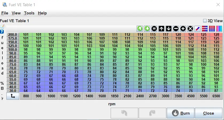This screenshot has width=224, height=120.
Task: Enable the 3D View checkbox
Action: (205, 21)
